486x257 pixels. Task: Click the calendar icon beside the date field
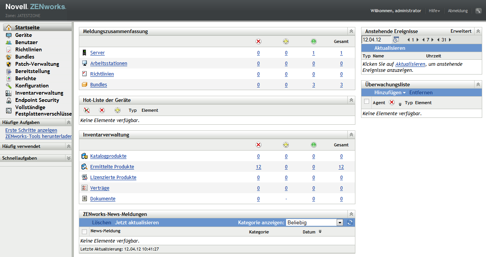coord(396,40)
